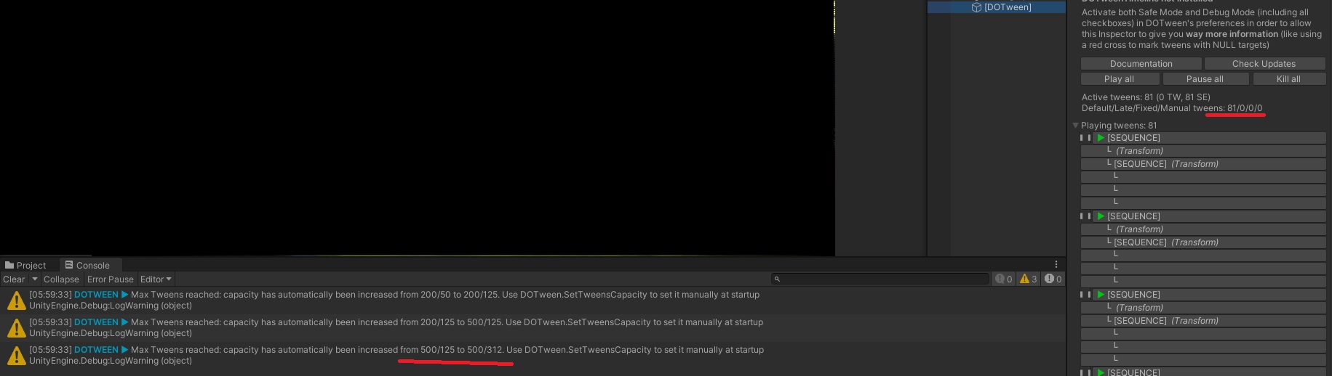
Task: Toggle Error Pause in the console
Action: 111,279
